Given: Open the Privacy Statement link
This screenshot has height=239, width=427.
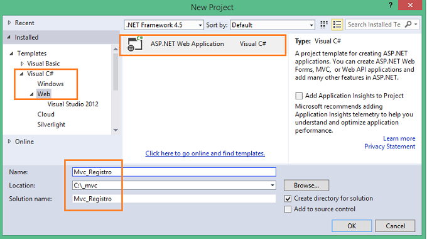Looking at the screenshot, I should (390, 147).
